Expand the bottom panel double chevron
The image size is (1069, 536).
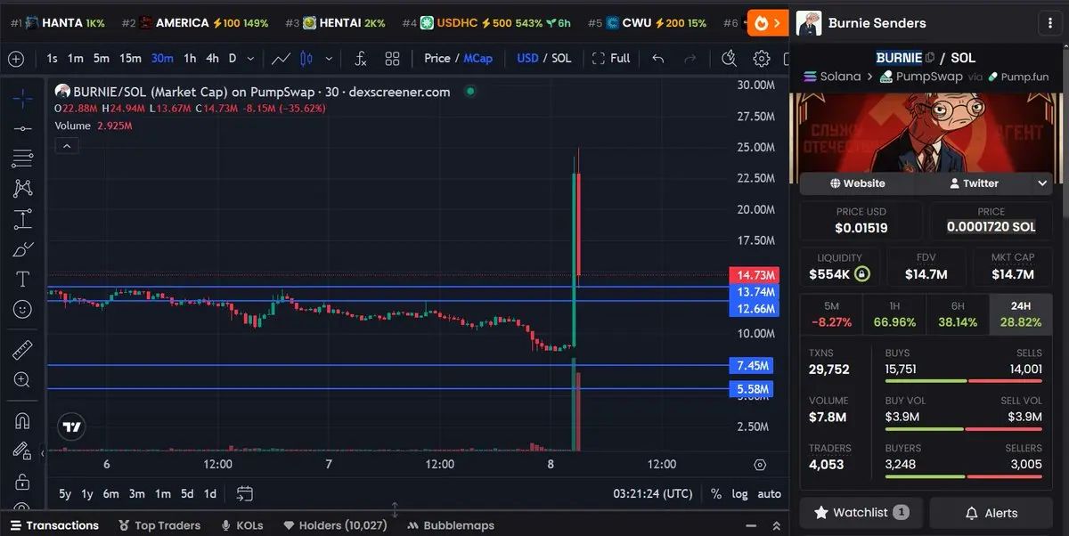tap(776, 525)
